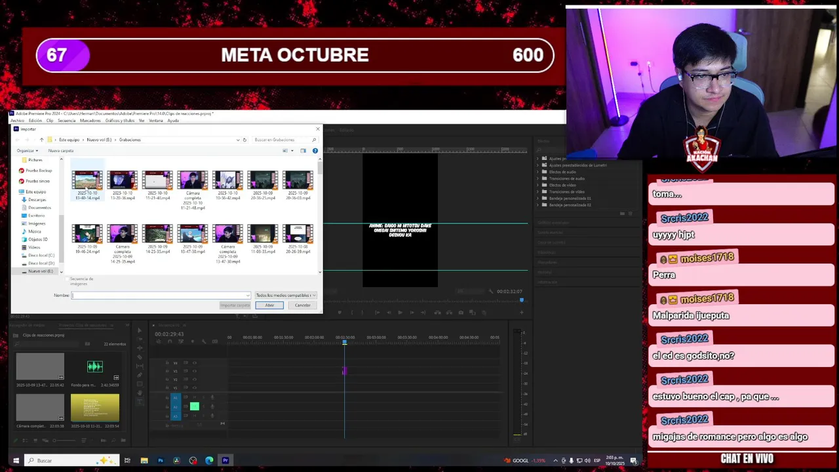Click the Play button in Program monitor
The height and width of the screenshot is (472, 839).
point(400,313)
